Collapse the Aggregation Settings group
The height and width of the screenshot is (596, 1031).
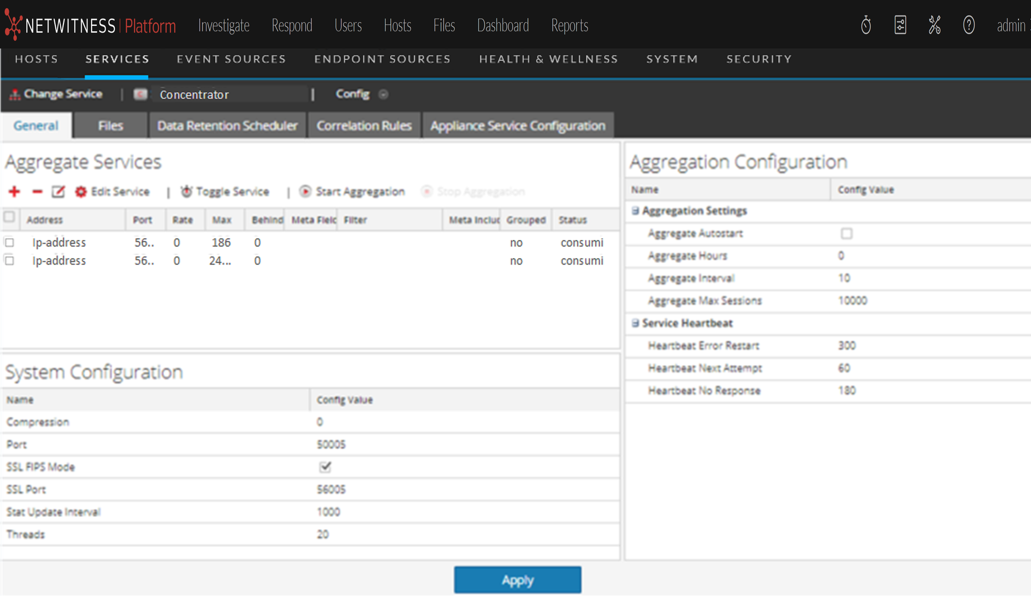(x=635, y=211)
